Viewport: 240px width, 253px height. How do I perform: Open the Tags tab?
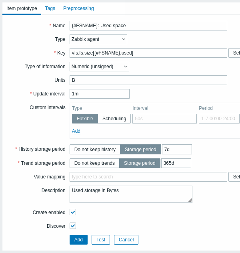pyautogui.click(x=50, y=8)
